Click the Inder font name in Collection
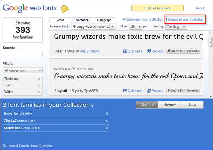Viewport: 213px width, 150px height. [x=8, y=113]
